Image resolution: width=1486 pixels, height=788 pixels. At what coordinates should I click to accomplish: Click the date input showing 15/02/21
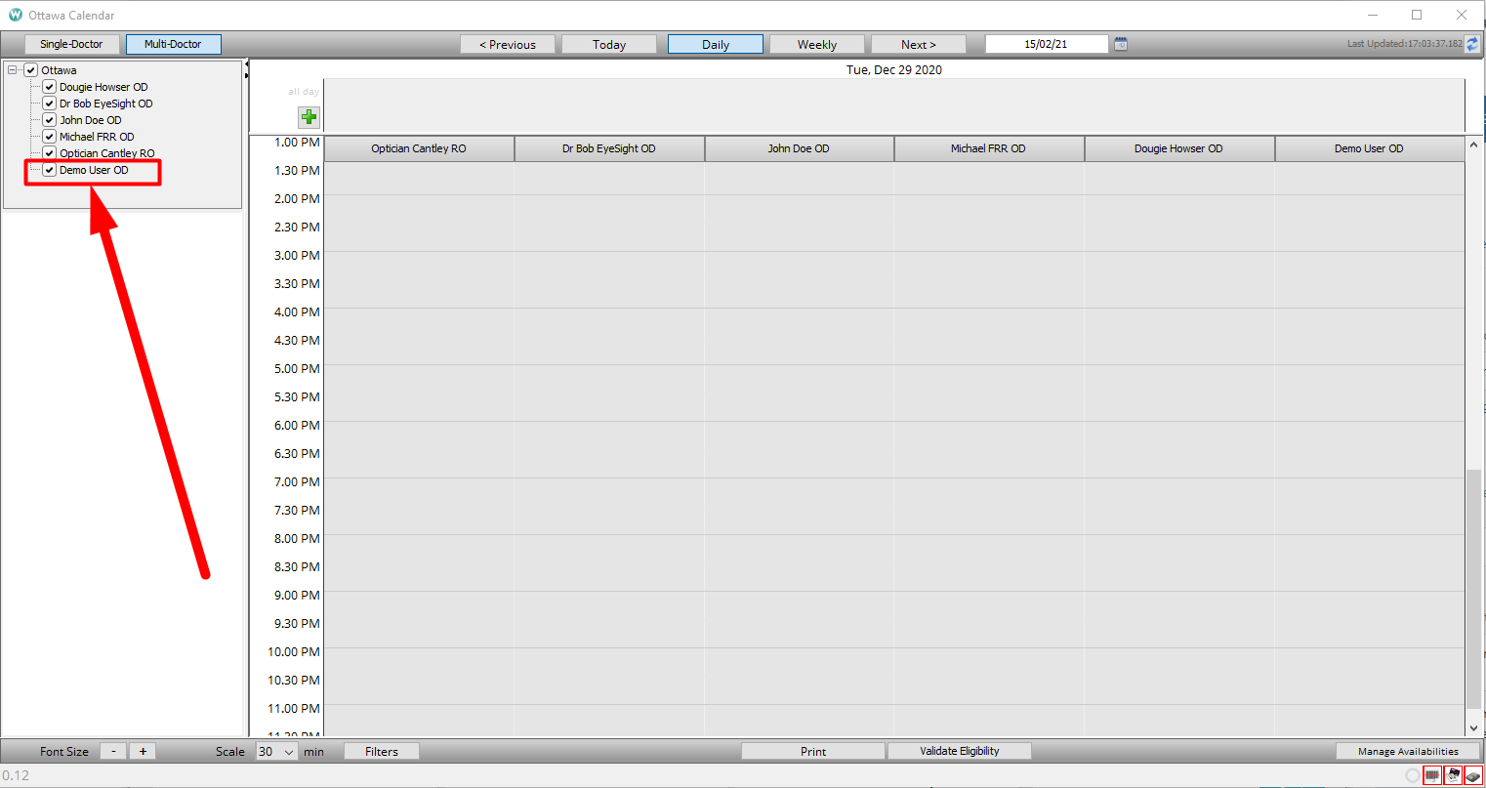pyautogui.click(x=1047, y=43)
